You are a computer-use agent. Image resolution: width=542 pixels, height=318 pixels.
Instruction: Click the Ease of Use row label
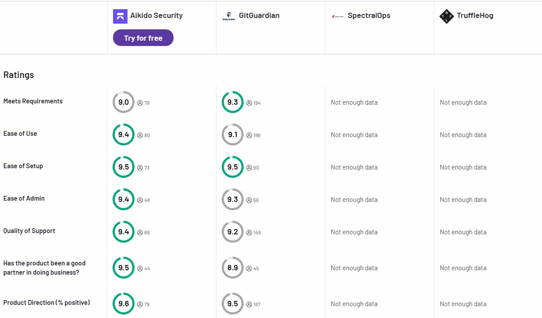click(20, 134)
